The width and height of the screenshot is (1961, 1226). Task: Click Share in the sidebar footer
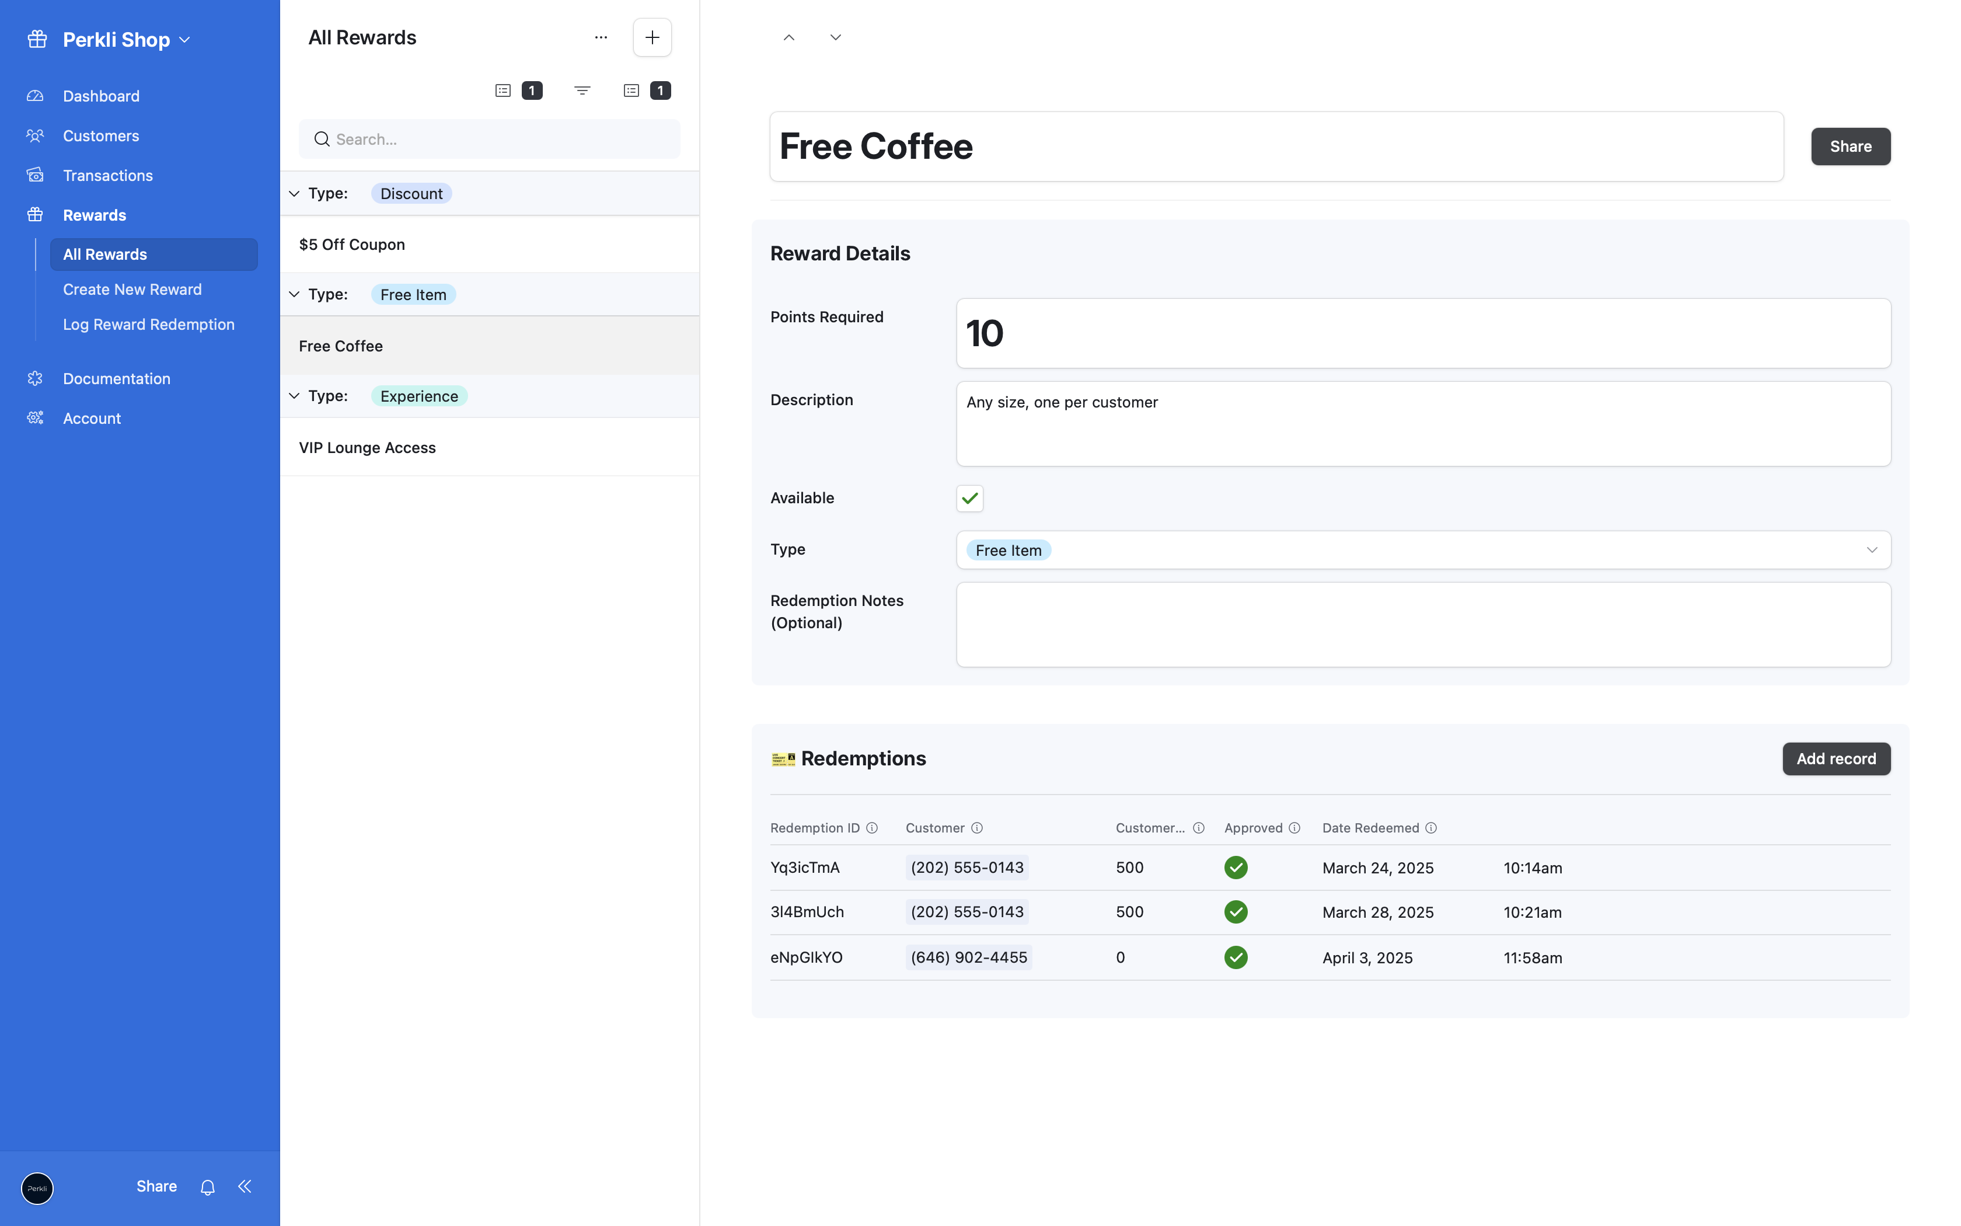pyautogui.click(x=156, y=1186)
